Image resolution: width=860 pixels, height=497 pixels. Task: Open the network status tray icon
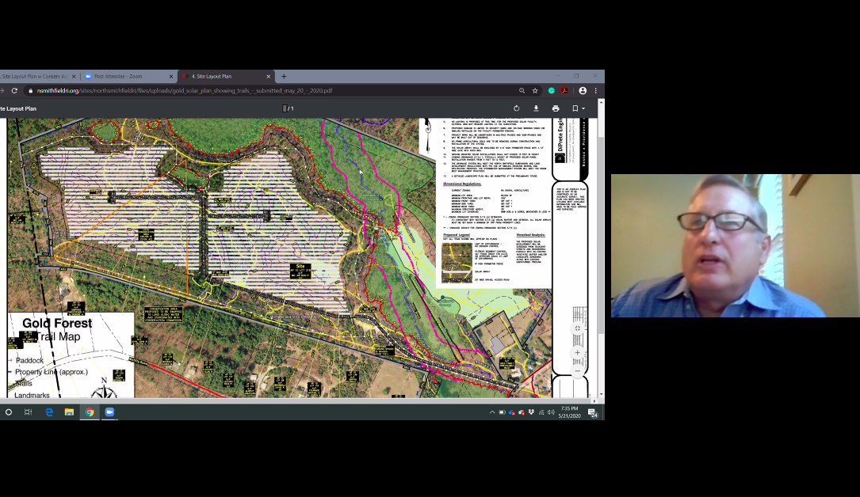click(x=541, y=412)
